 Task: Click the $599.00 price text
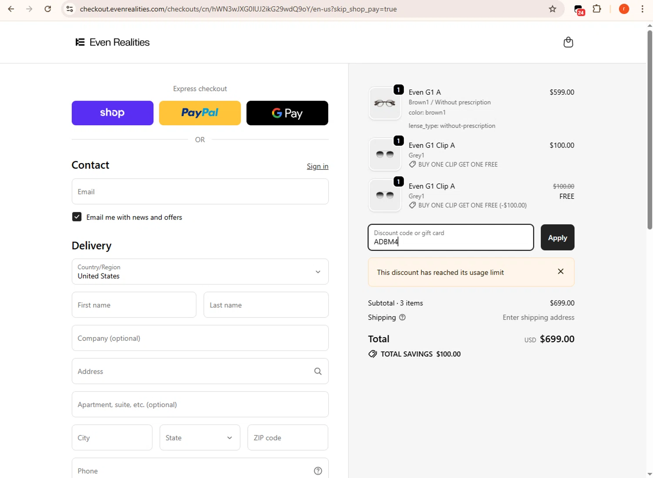[562, 92]
